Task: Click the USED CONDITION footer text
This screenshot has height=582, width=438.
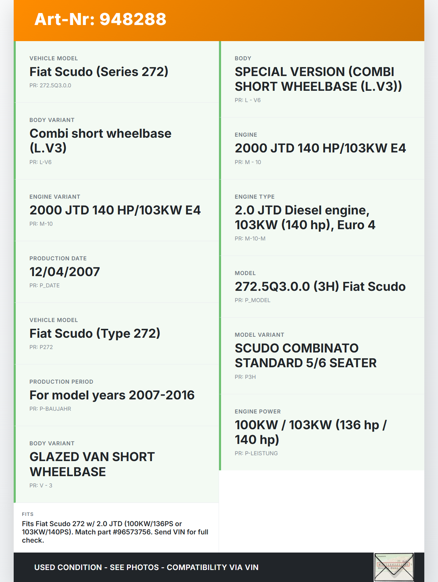Action: click(146, 567)
